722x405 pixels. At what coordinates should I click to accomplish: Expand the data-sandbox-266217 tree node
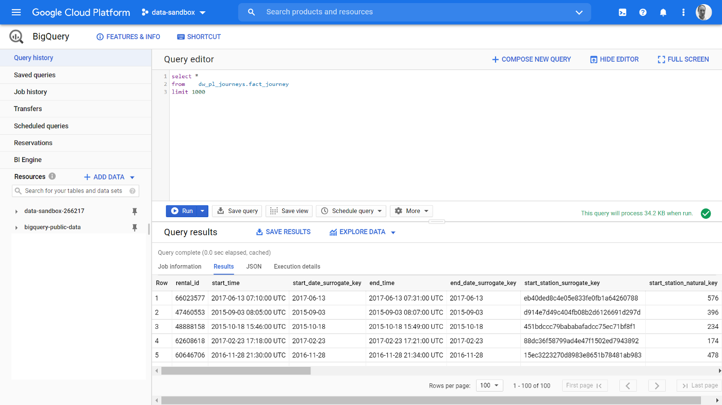(17, 212)
